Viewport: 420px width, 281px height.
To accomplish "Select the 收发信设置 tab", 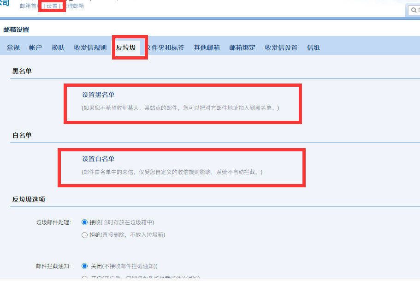I will (x=281, y=47).
